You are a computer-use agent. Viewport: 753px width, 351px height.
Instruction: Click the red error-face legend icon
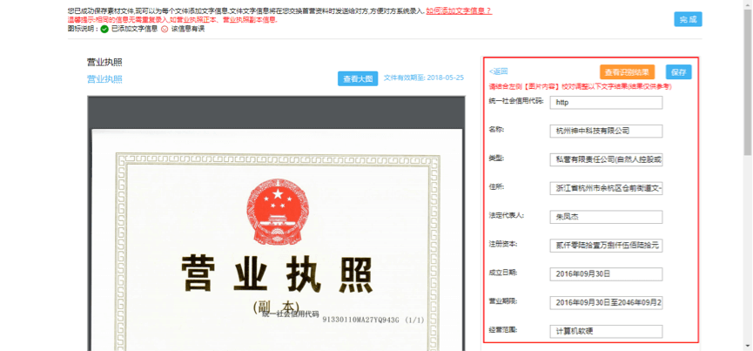165,29
